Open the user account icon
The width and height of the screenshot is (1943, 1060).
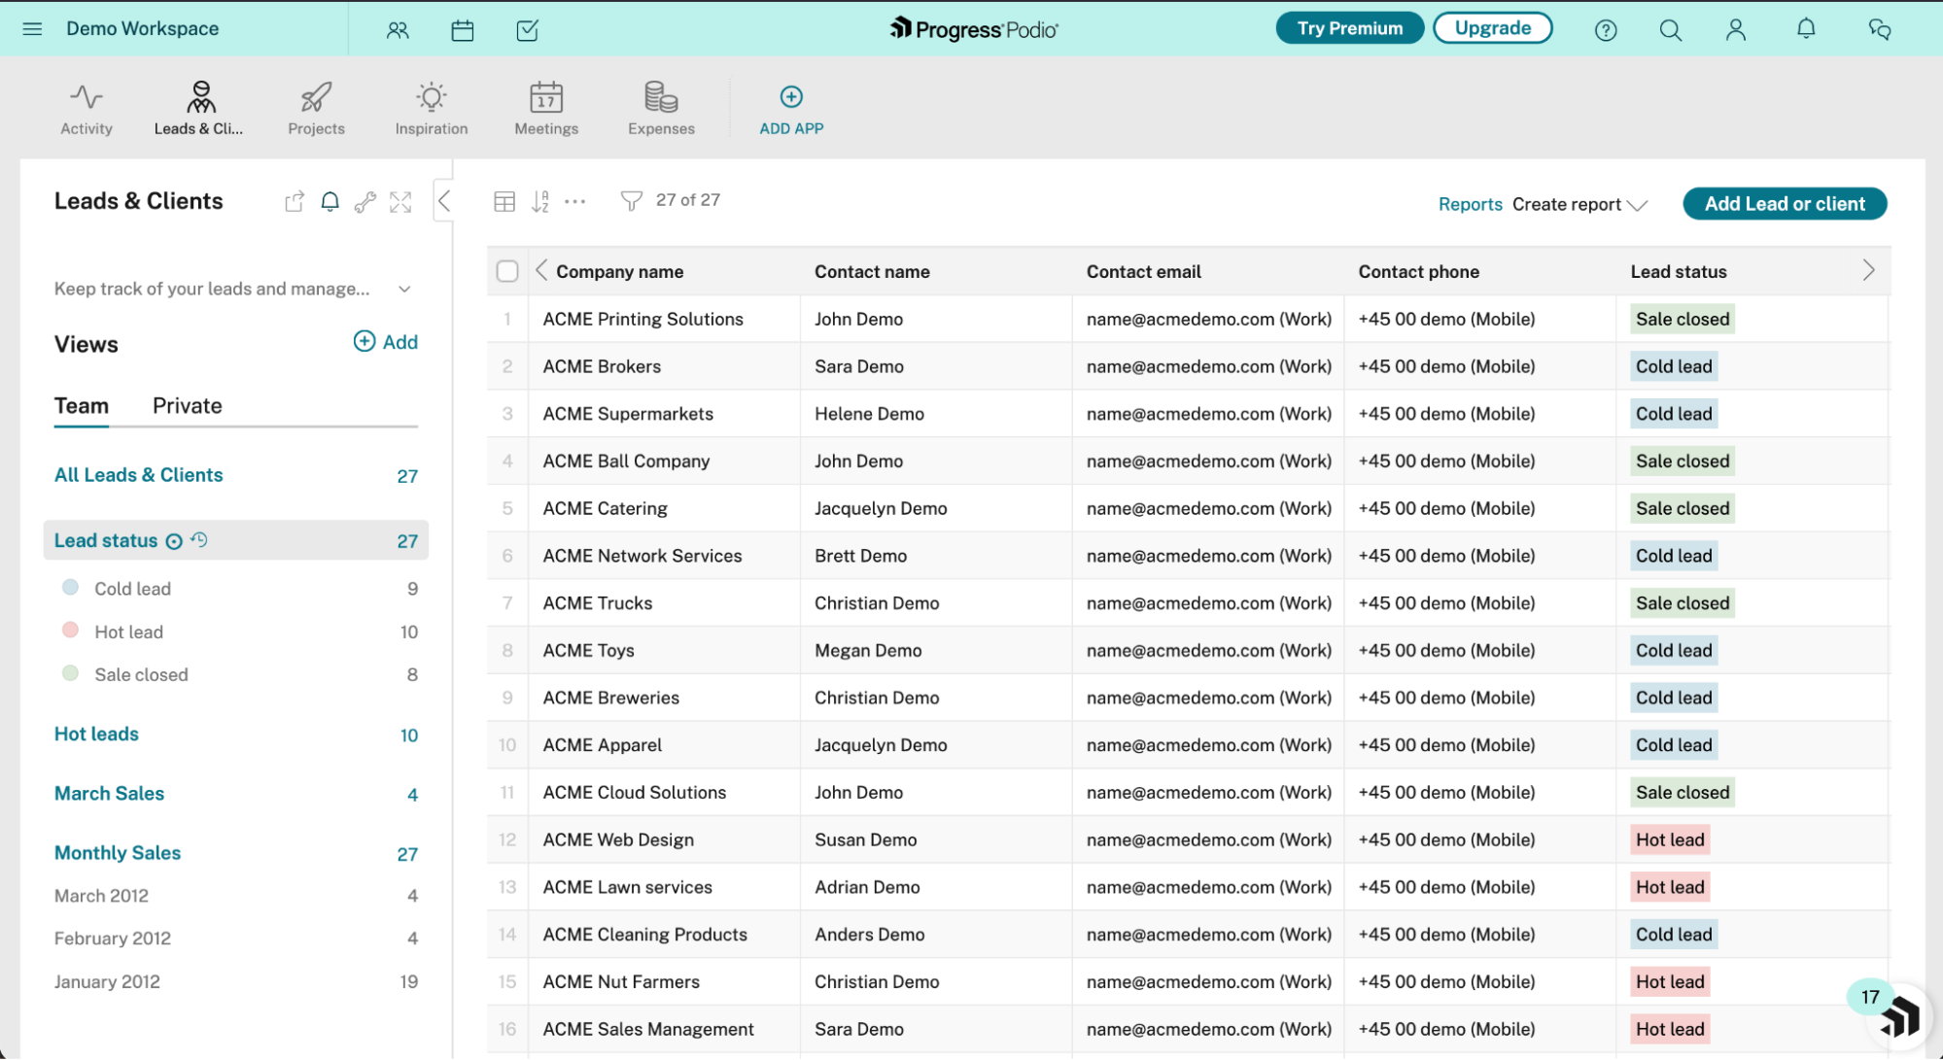click(x=1736, y=30)
